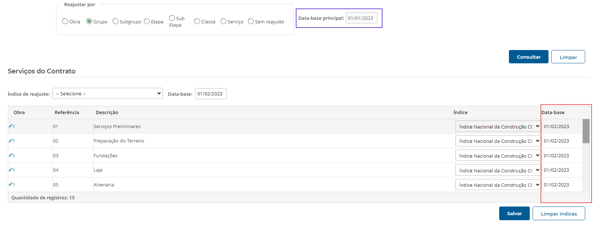
Task: Click the edit pencil icon for Fundações
Action: pyautogui.click(x=11, y=155)
